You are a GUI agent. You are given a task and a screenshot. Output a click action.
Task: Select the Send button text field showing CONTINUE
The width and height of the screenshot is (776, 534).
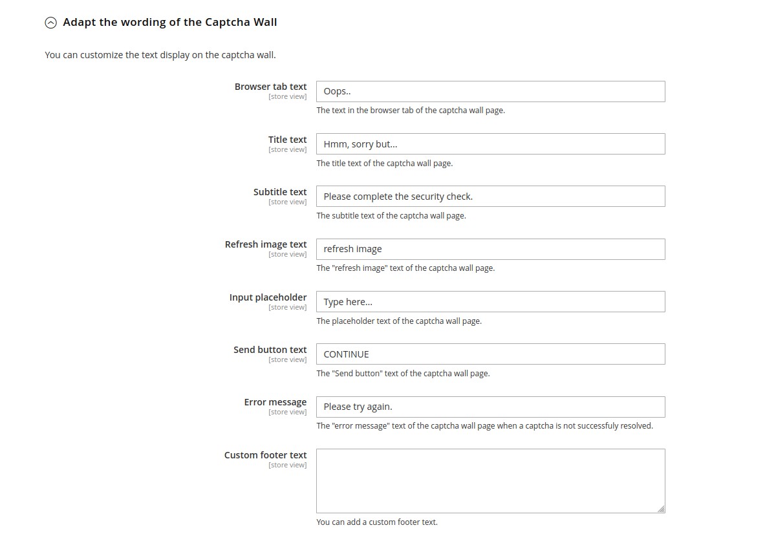tap(490, 354)
